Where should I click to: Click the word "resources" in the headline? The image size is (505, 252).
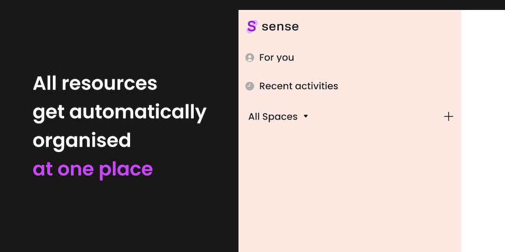[x=109, y=83]
